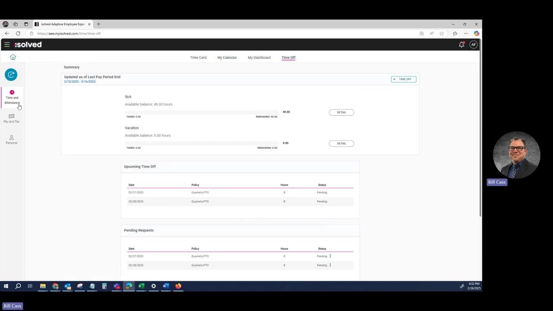553x311 pixels.
Task: Select the Time Off tab
Action: [289, 57]
